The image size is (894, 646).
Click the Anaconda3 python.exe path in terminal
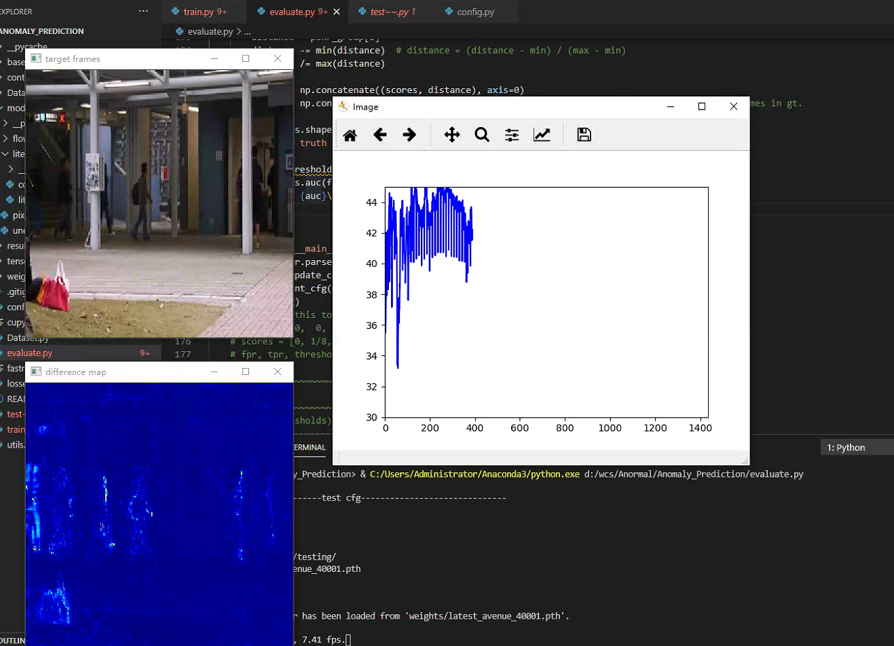tap(474, 474)
